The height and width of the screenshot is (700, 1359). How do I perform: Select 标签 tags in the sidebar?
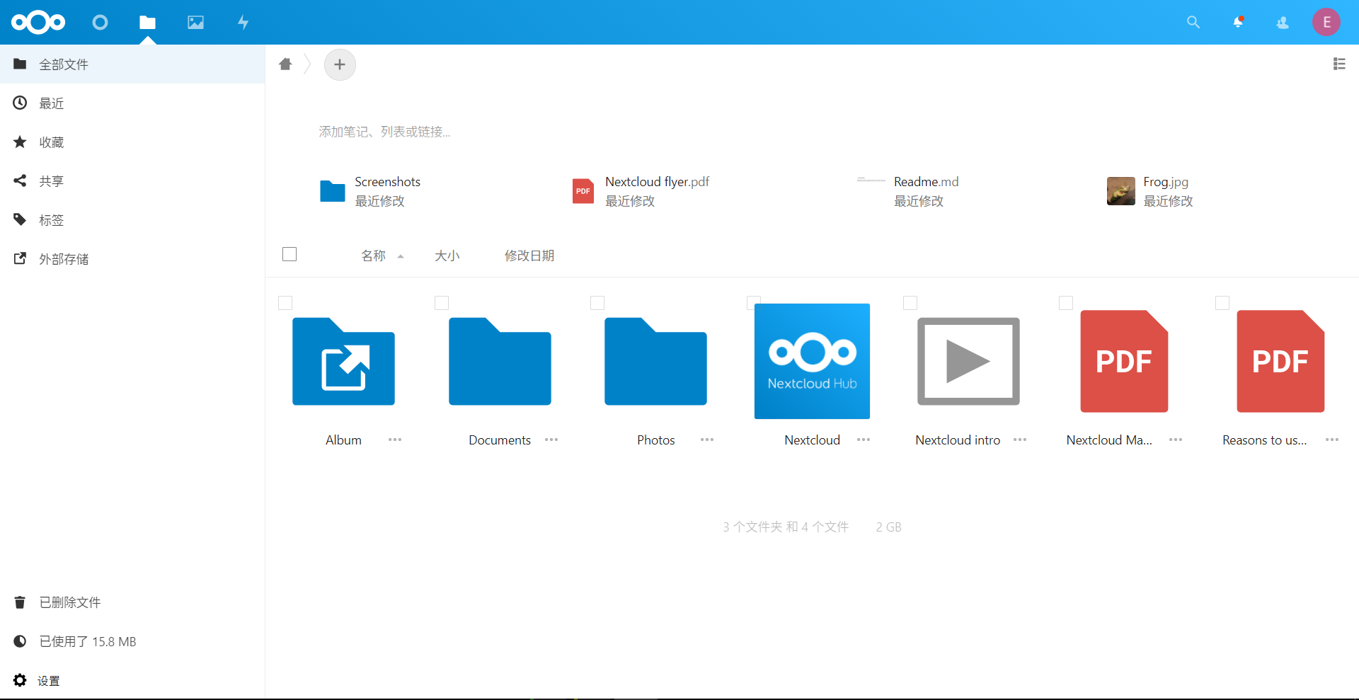click(x=132, y=220)
